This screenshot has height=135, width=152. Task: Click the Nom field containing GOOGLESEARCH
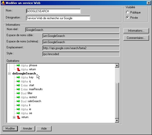(x=53, y=11)
